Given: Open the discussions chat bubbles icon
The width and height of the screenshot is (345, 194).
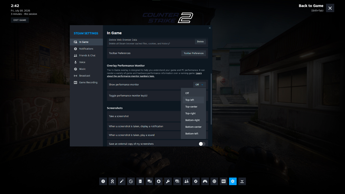Looking at the screenshot, I should [x=149, y=181].
